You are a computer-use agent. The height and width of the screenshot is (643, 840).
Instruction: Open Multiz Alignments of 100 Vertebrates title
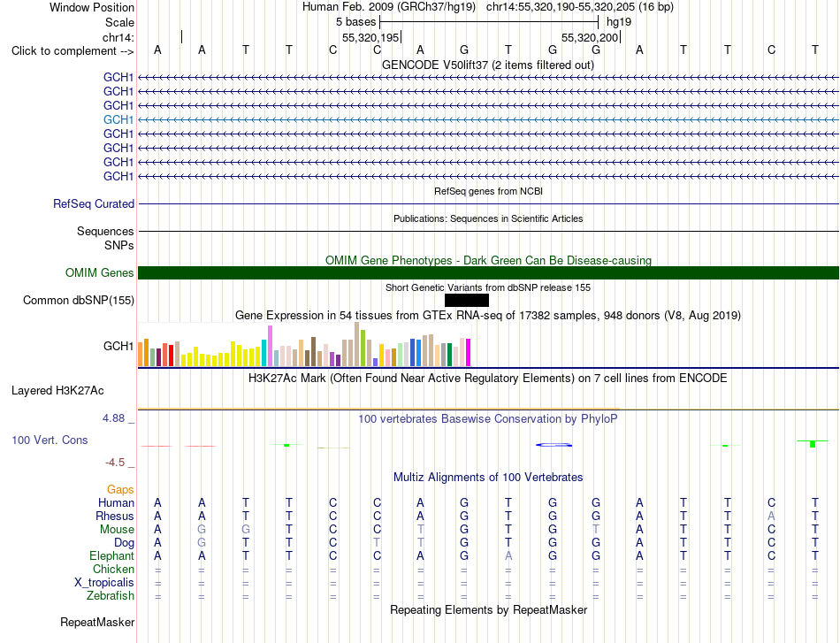pyautogui.click(x=488, y=478)
